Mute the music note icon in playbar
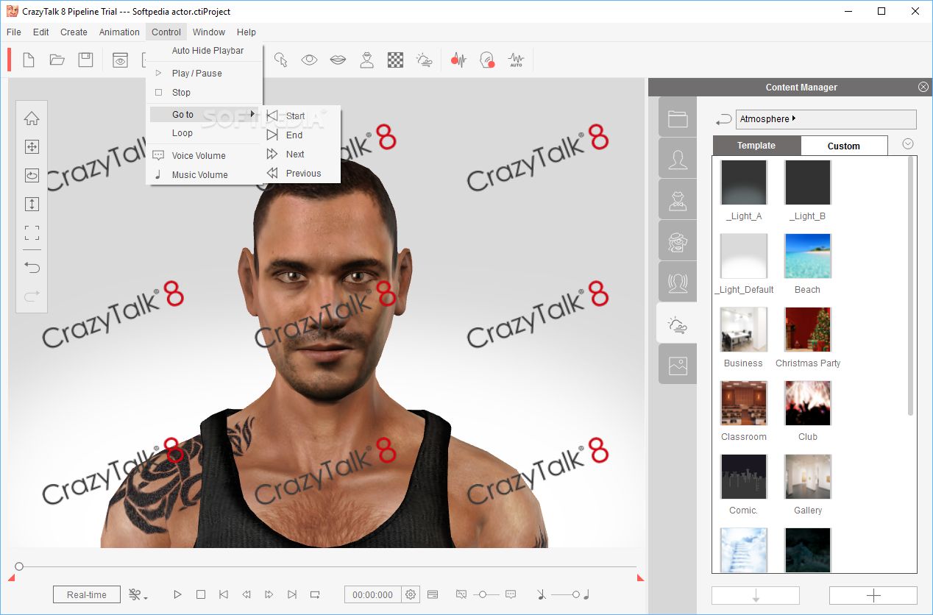 (541, 594)
